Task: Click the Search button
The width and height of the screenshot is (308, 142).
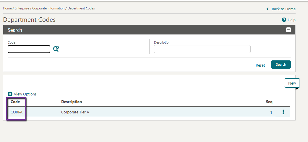Action: 281,65
